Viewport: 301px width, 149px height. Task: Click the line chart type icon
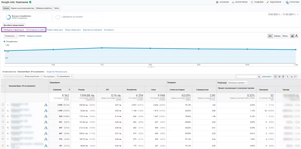(x=292, y=36)
